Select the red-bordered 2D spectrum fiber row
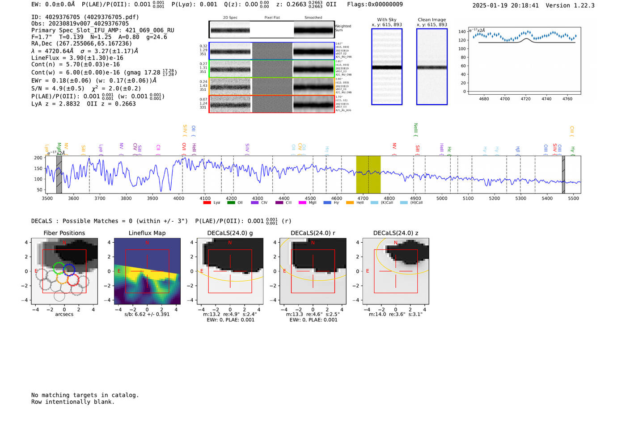The image size is (626, 426). click(x=271, y=104)
